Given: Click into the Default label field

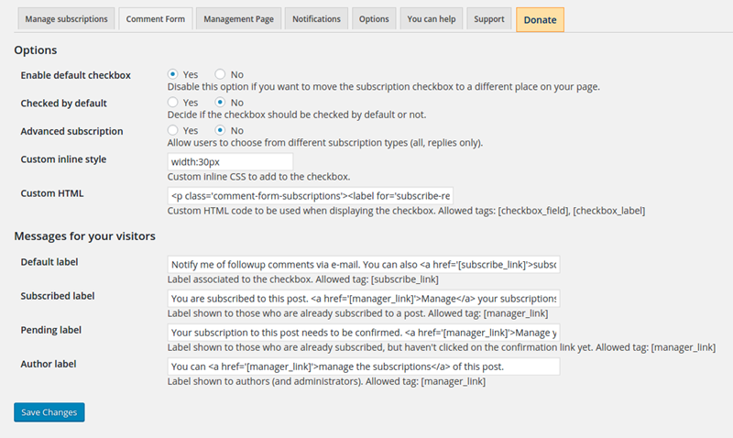Looking at the screenshot, I should (x=364, y=265).
